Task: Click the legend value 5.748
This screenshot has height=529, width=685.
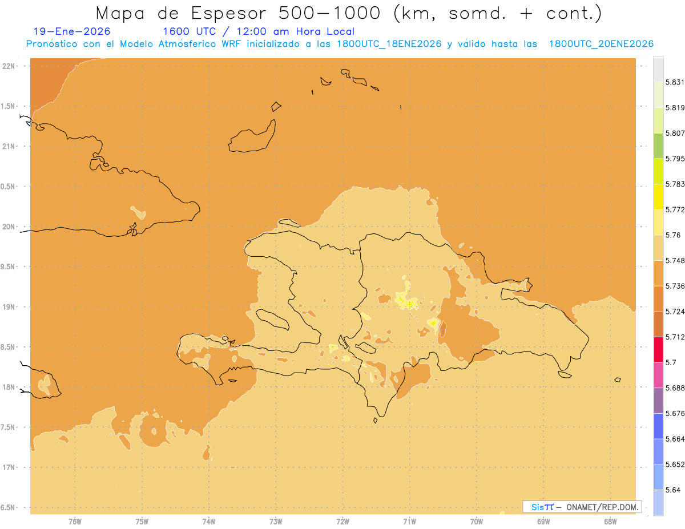Action: 675,260
